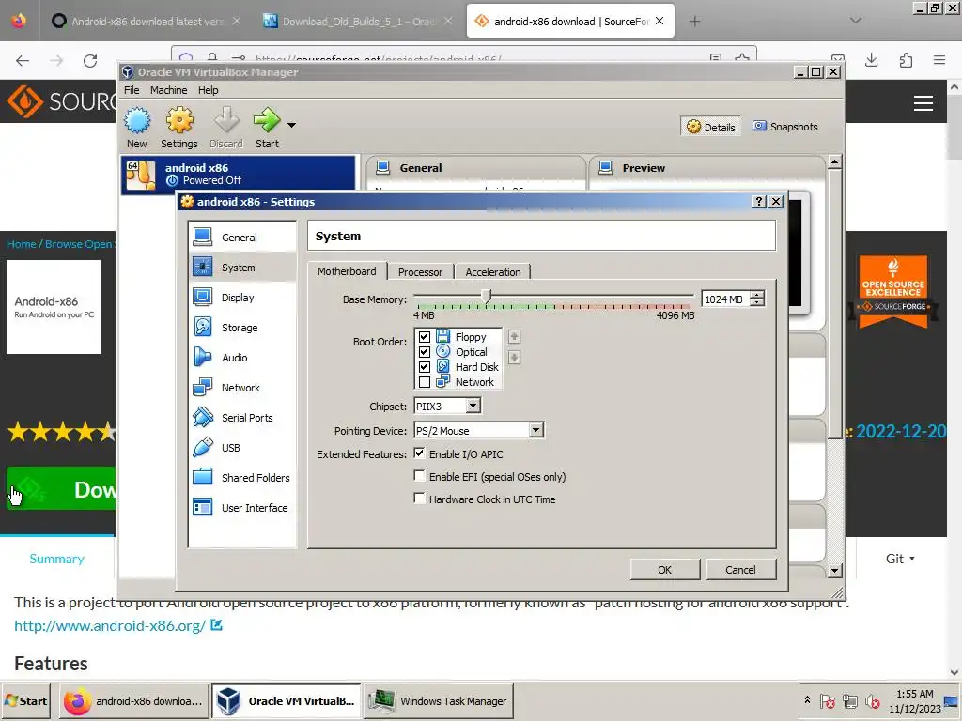The image size is (962, 721).
Task: Uncheck Hard Disk in boot order
Action: coord(424,367)
